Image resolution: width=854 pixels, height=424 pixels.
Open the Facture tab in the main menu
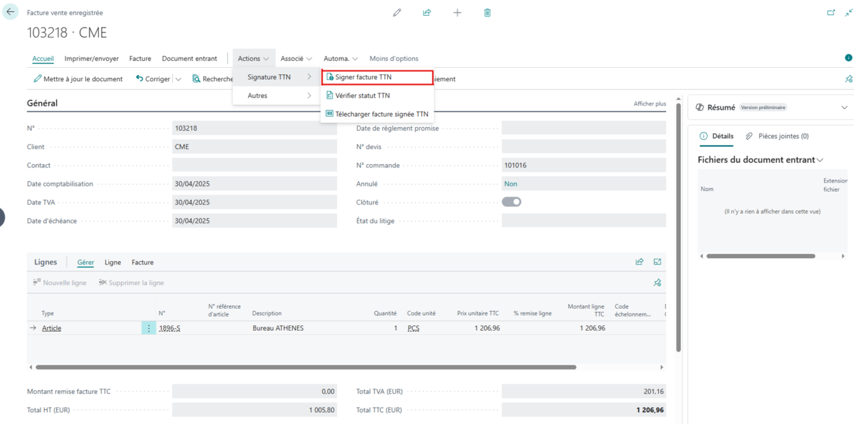coord(140,59)
